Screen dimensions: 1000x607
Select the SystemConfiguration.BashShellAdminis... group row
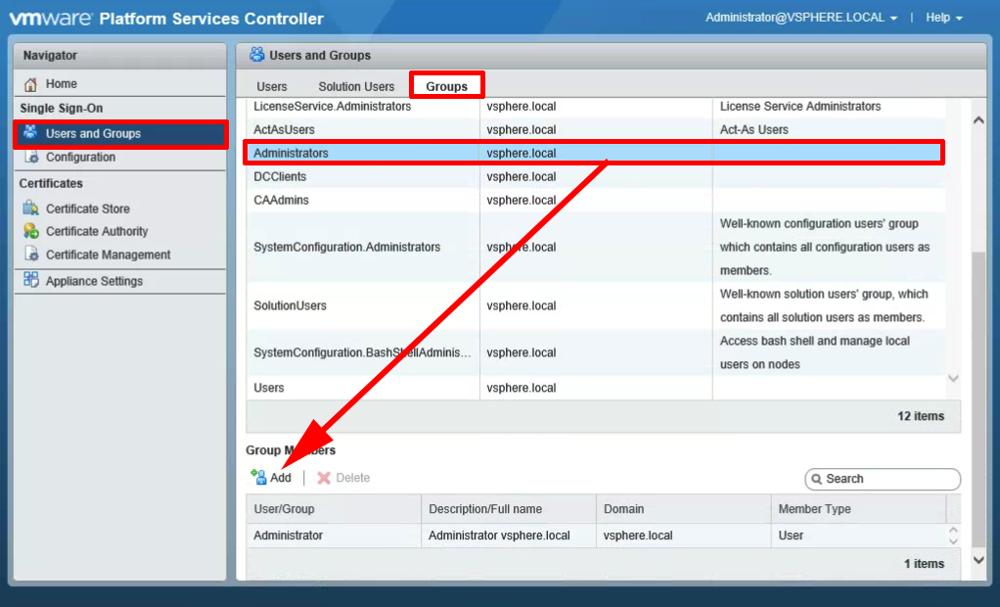pos(596,352)
